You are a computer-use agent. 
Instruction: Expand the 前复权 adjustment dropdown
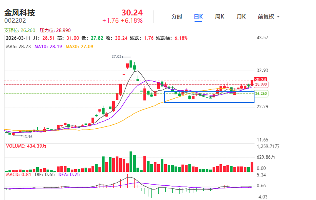coord(269,17)
